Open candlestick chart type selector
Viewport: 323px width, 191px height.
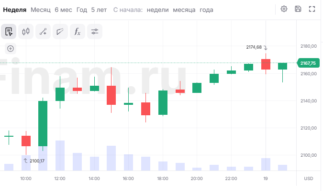26,31
